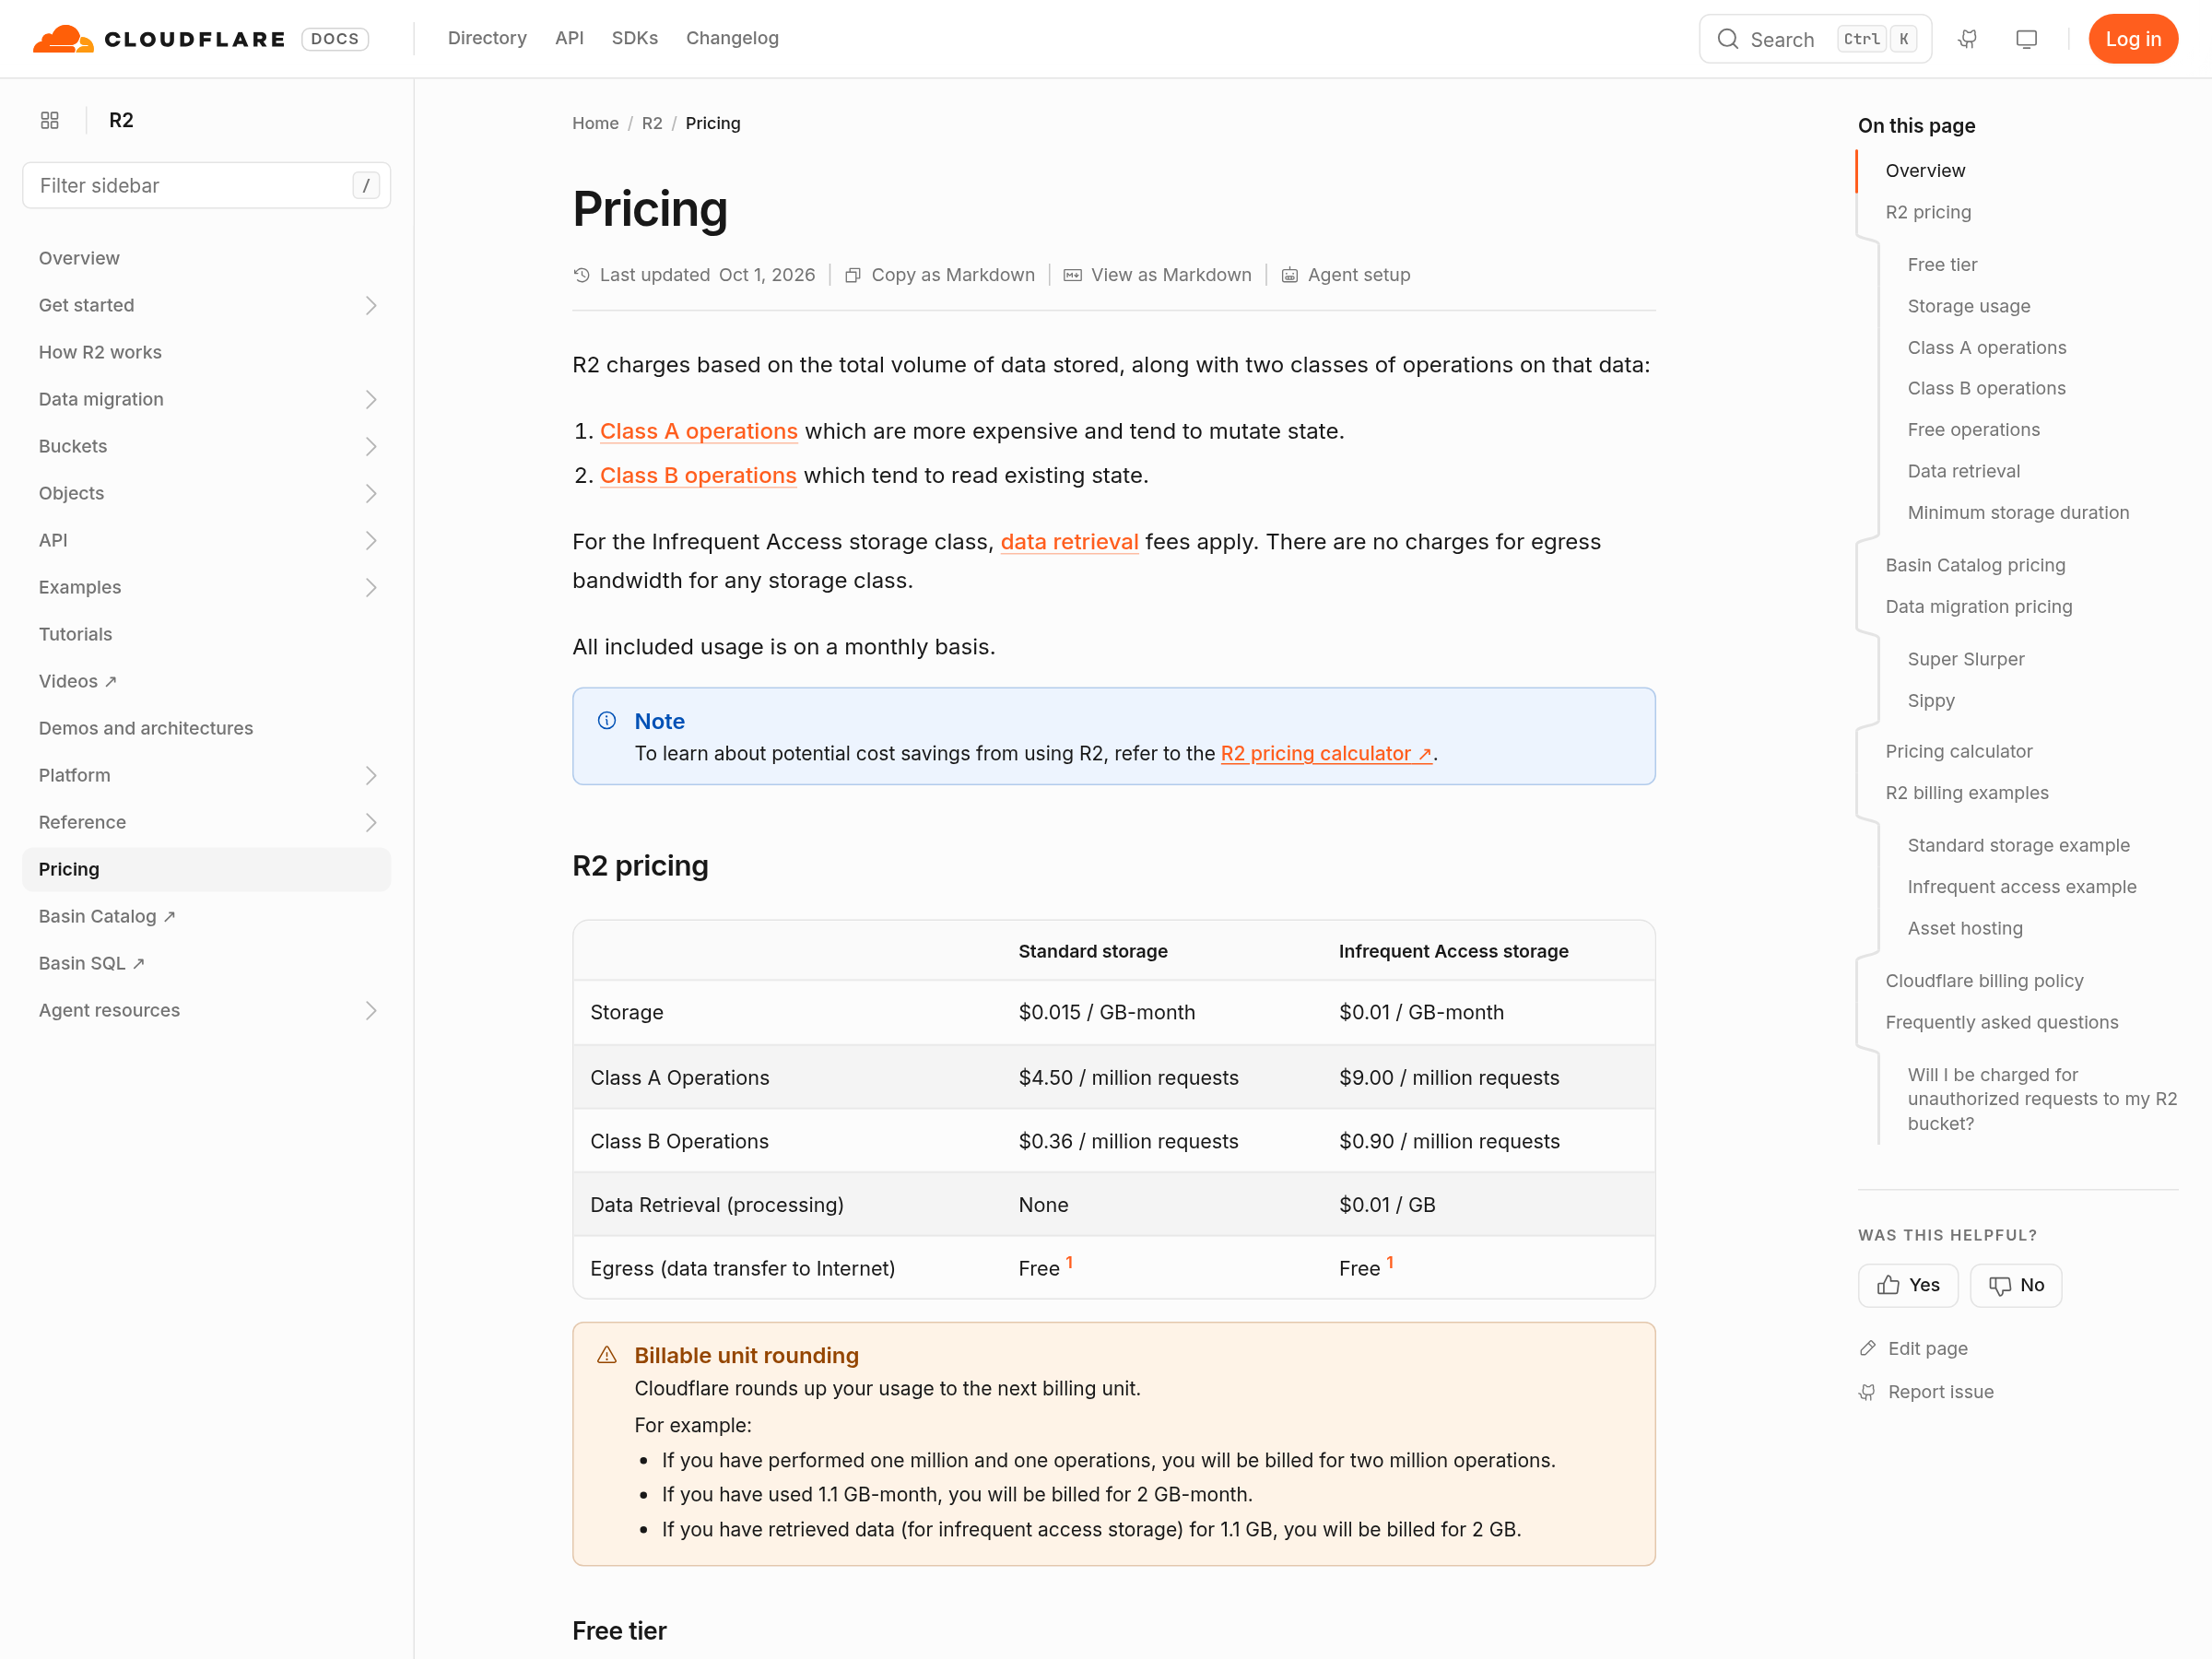Follow the data retrieval link

click(x=1069, y=542)
